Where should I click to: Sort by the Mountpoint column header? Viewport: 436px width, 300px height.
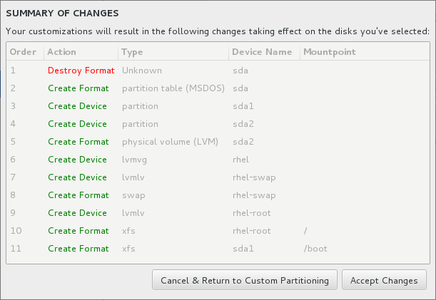329,52
